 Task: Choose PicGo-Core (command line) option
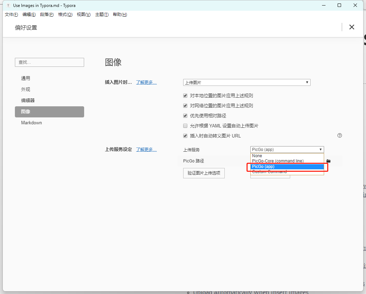[x=287, y=161]
